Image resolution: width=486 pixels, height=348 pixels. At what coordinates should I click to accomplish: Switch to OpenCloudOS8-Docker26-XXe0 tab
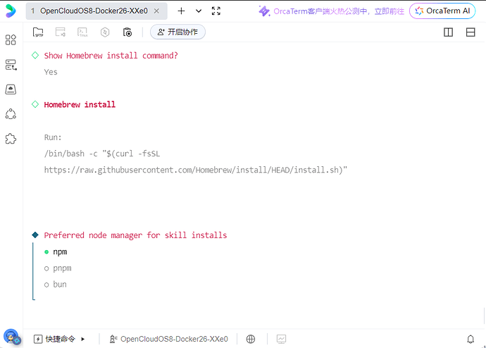(96, 11)
